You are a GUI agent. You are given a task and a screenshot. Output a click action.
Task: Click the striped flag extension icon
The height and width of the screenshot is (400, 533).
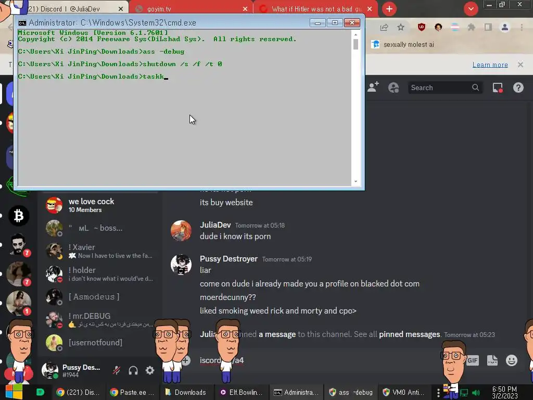tap(455, 27)
